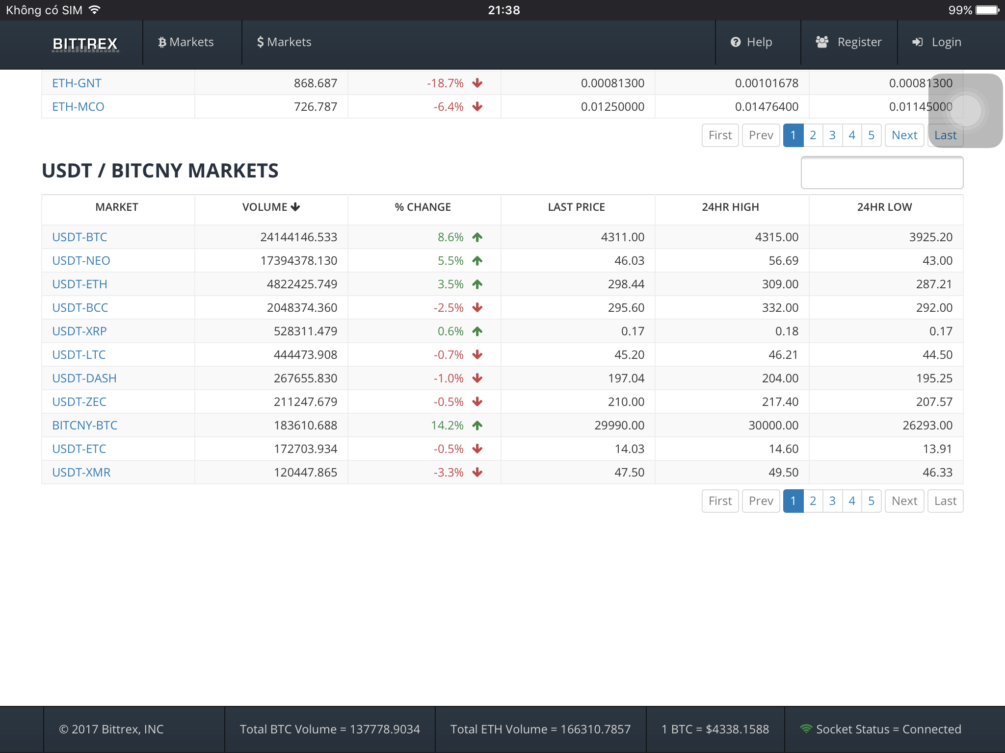Click Total BTC Volume in footer

coord(330,729)
